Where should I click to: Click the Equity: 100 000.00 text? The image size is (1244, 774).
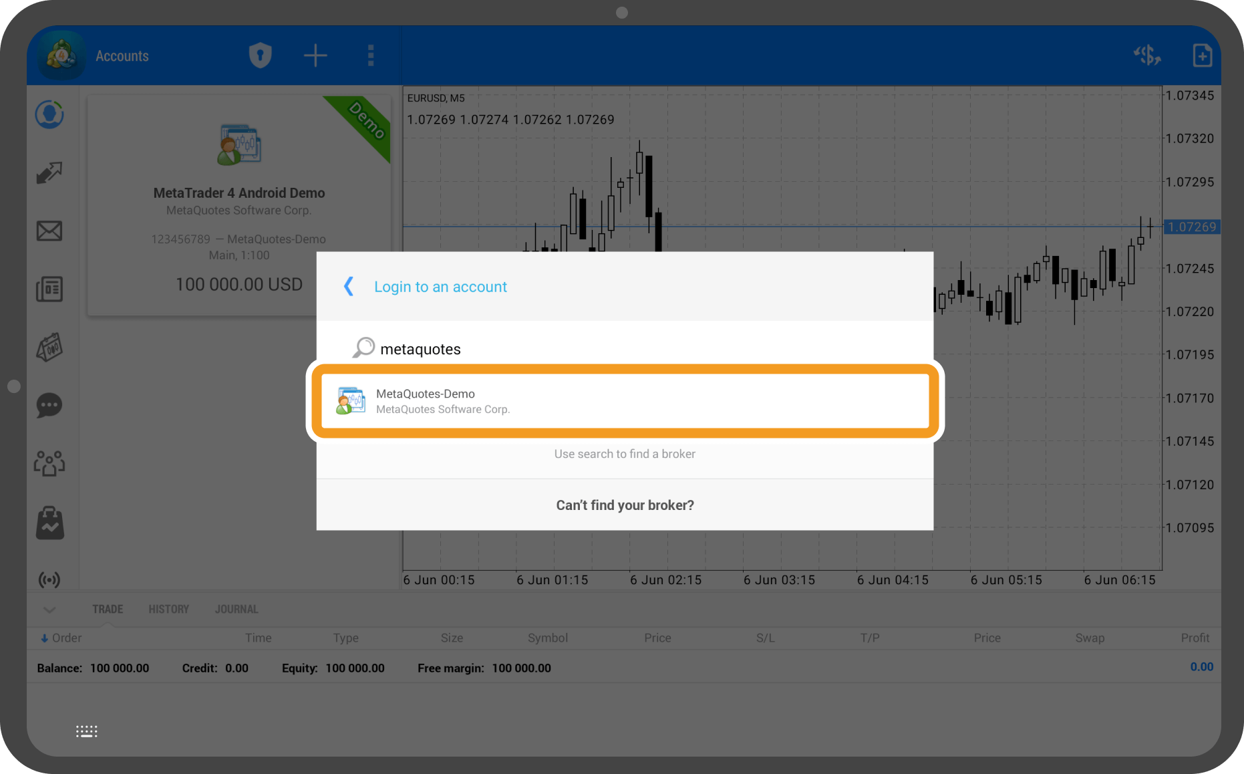[x=333, y=668]
